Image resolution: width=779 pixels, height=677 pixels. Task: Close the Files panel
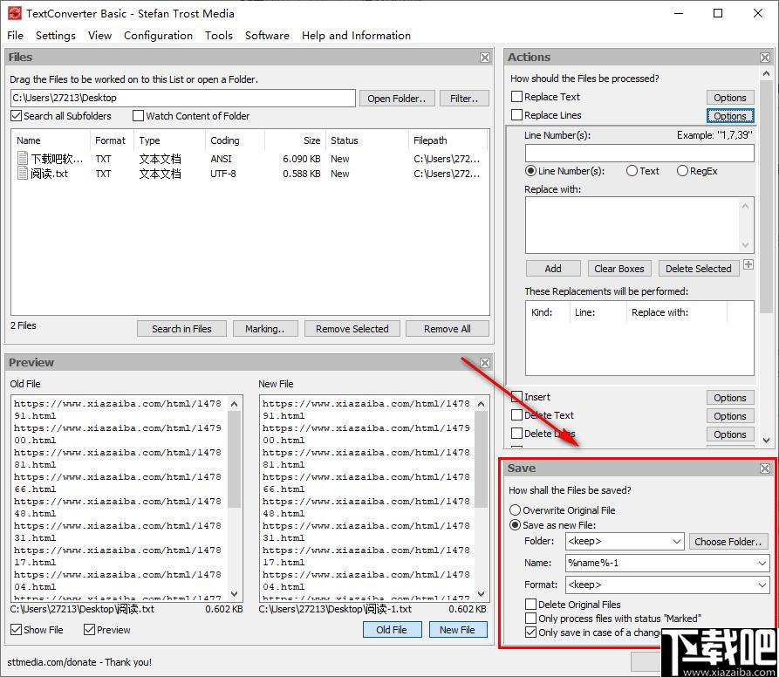485,58
